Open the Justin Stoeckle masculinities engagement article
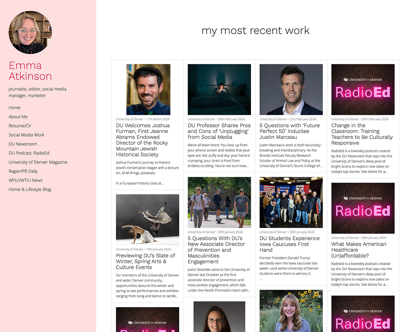415x332 pixels. 216,250
